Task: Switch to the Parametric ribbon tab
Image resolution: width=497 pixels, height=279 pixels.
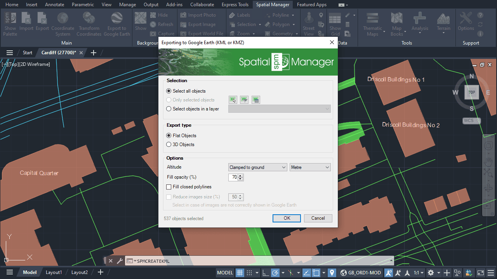Action: [83, 5]
